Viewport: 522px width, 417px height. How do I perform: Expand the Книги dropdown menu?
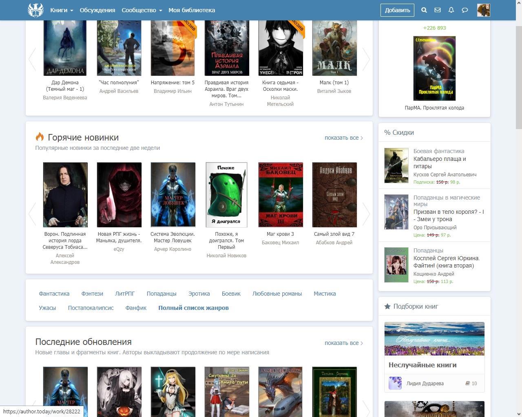point(62,10)
